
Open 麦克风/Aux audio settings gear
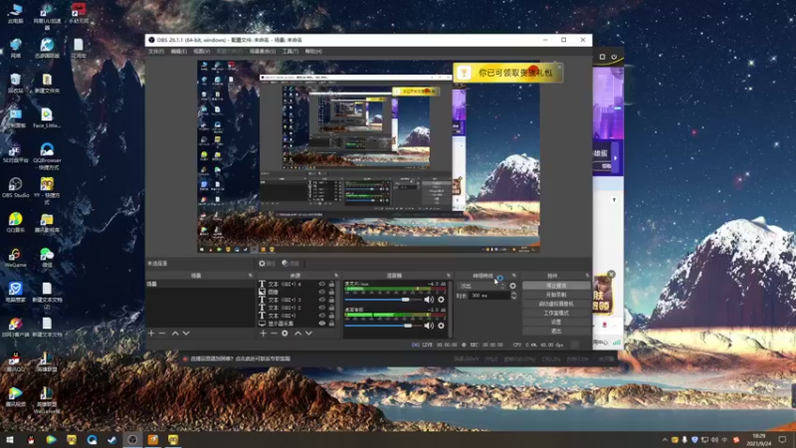click(x=441, y=300)
